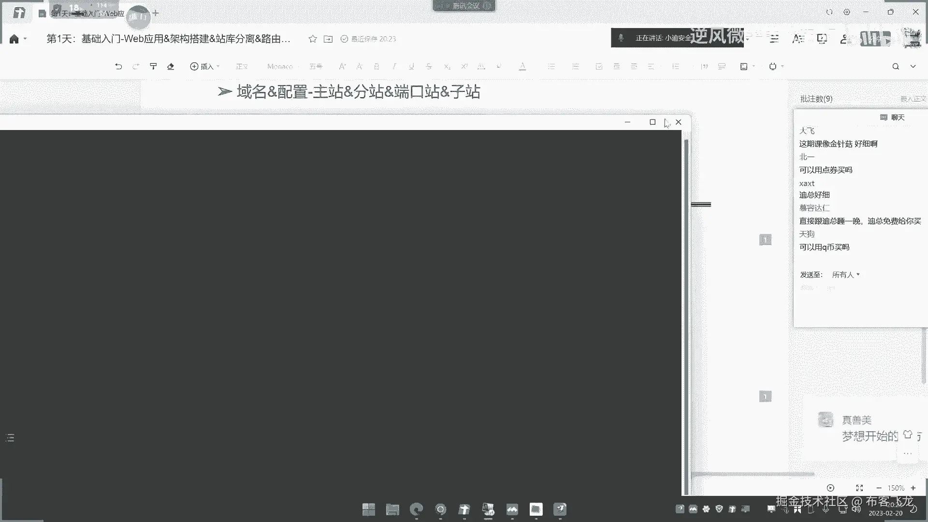Image resolution: width=928 pixels, height=522 pixels.
Task: Open the 所有人 recipient dropdown
Action: click(x=845, y=275)
